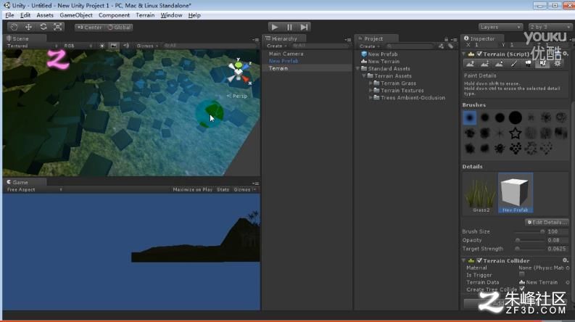Pick the large solid circle brush

[516, 117]
